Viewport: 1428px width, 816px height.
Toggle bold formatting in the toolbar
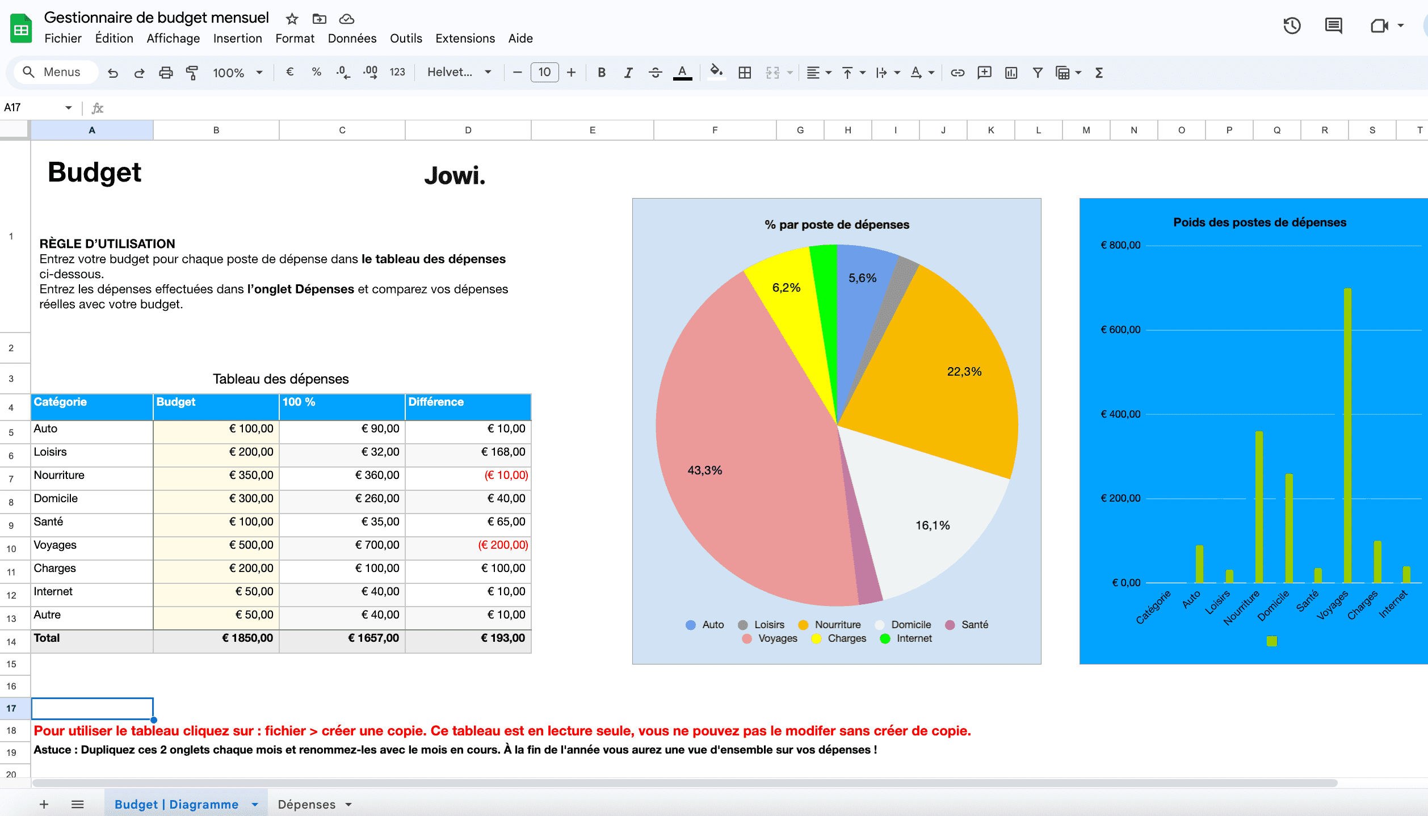(601, 72)
